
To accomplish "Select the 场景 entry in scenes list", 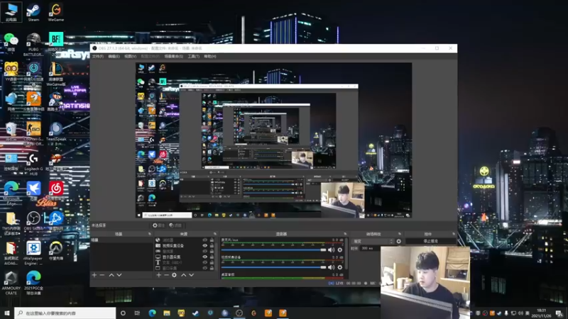I will (x=121, y=240).
